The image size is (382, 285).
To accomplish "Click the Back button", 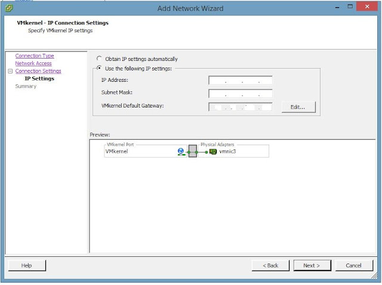I will (x=270, y=265).
